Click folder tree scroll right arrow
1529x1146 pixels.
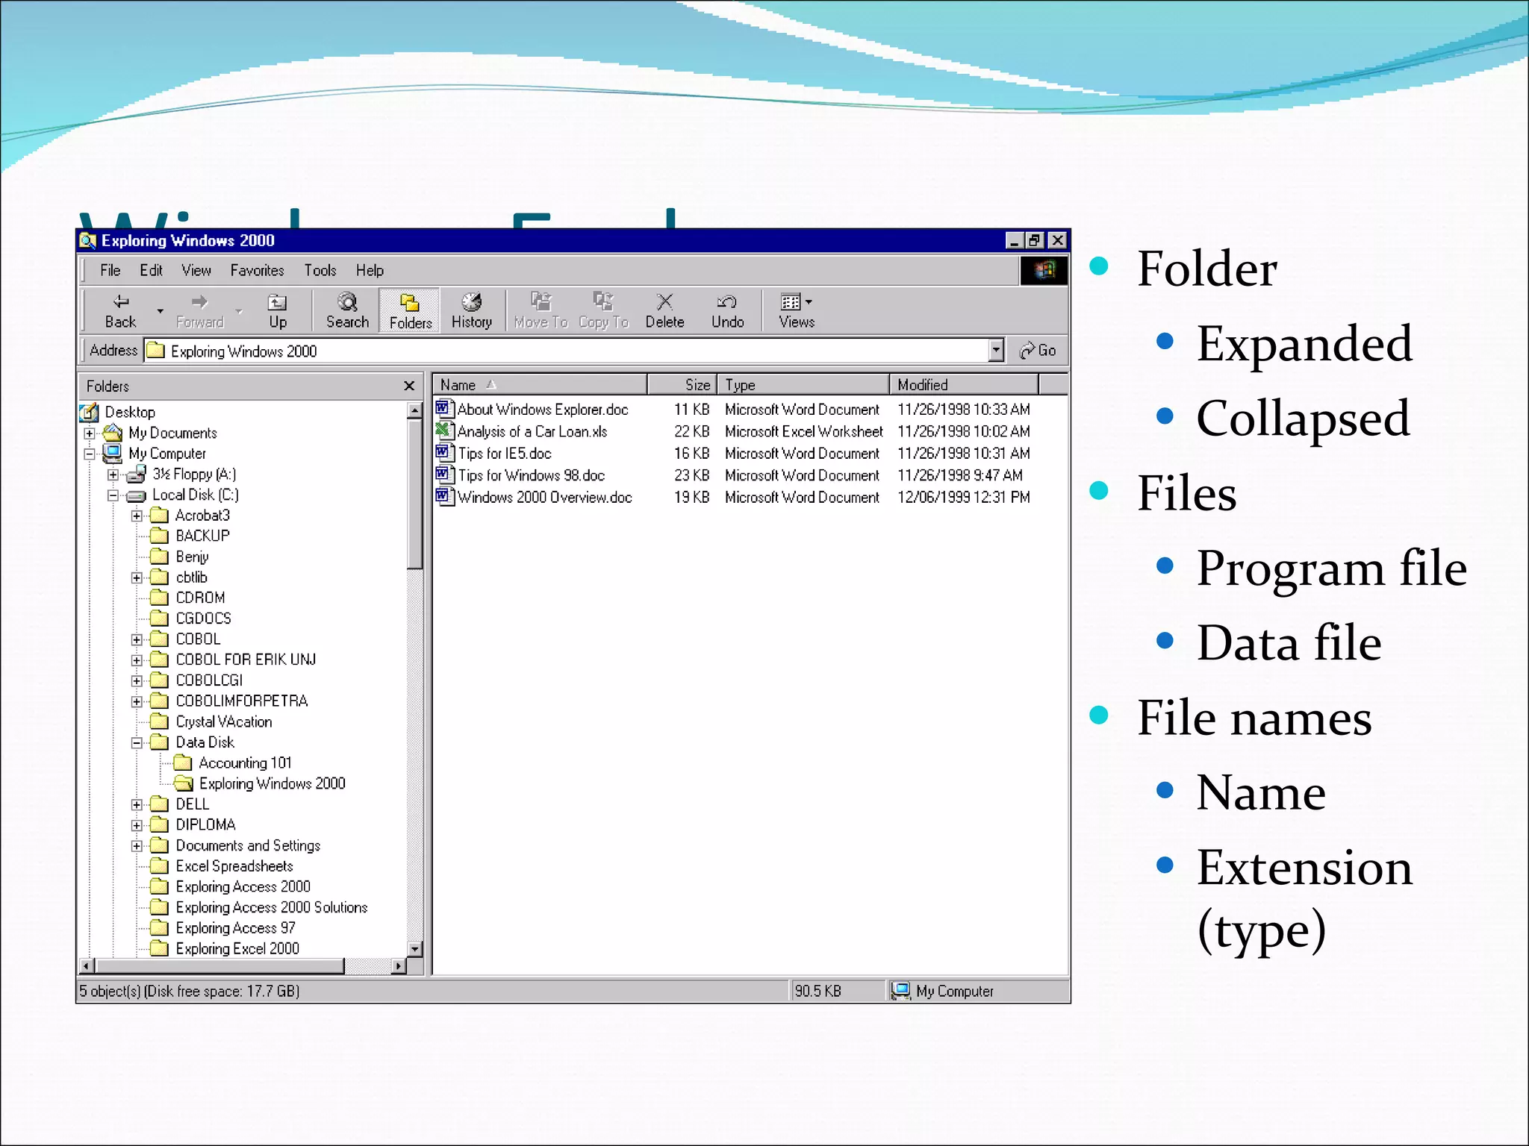pos(399,966)
